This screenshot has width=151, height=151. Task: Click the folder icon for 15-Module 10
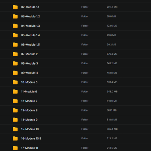[15, 129]
